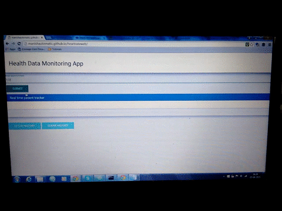282x211 pixels.
Task: Bookmark page with the star icon
Action: coord(251,45)
